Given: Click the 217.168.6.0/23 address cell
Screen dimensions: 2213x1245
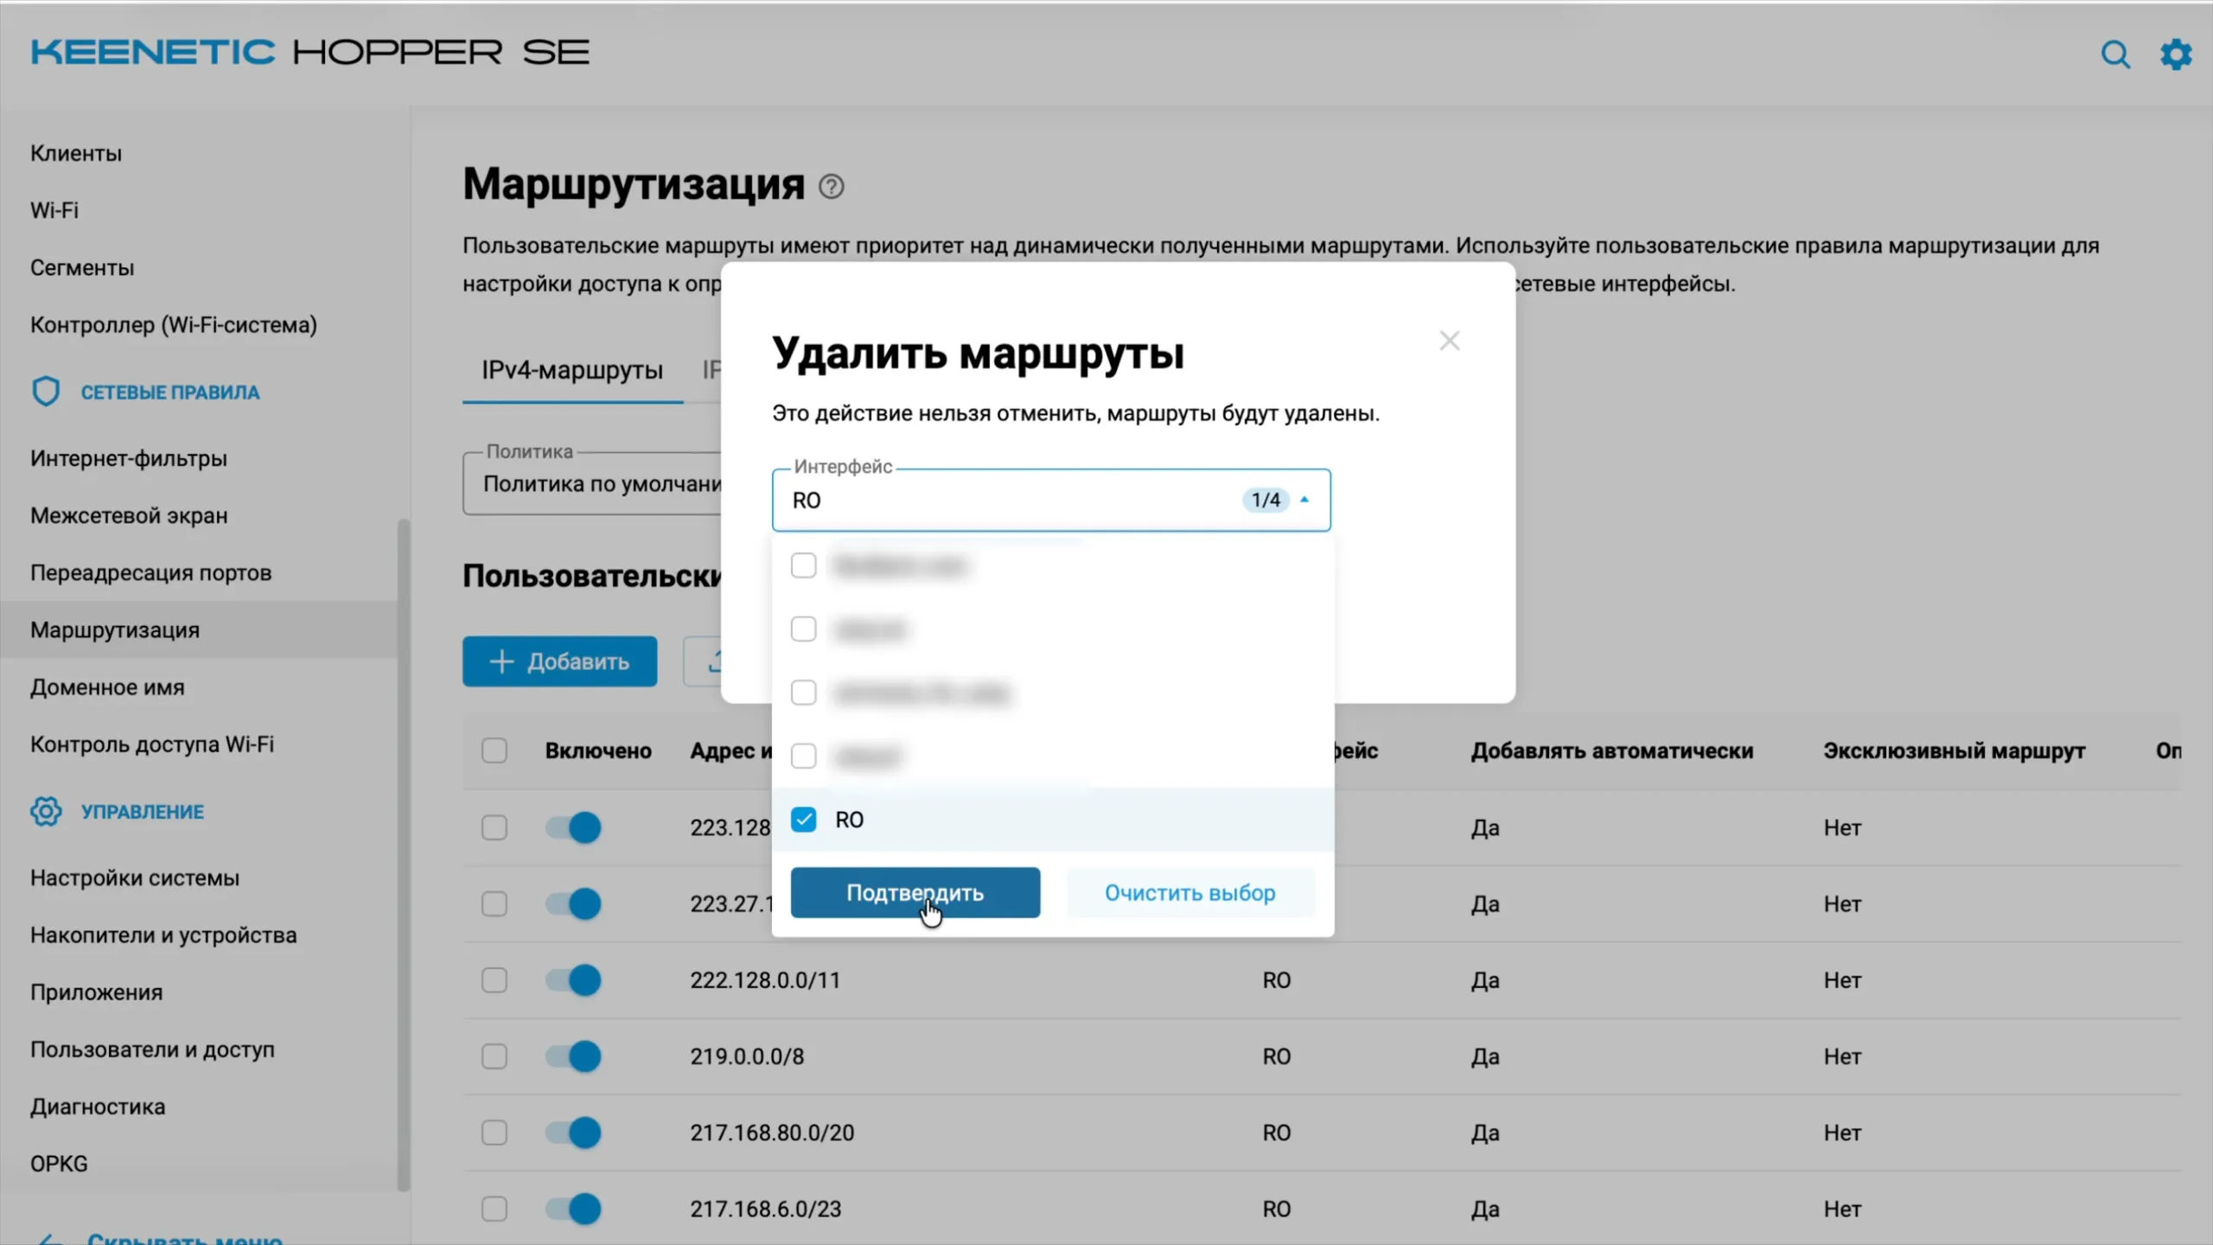Looking at the screenshot, I should 765,1209.
